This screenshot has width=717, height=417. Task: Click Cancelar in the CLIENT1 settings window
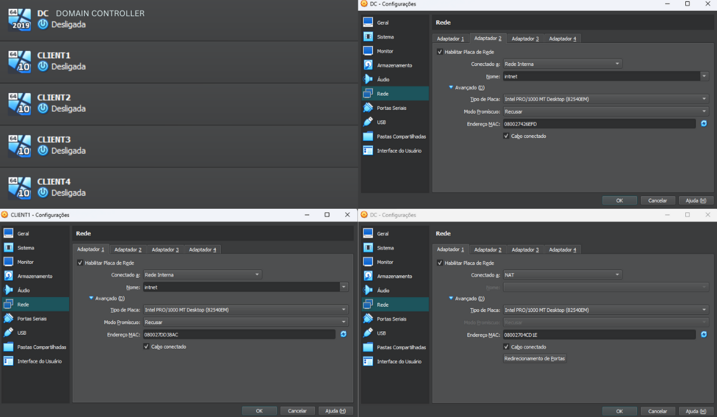(297, 411)
